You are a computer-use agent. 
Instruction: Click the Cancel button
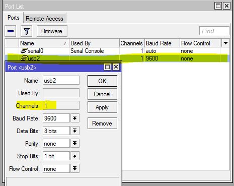coord(102,94)
